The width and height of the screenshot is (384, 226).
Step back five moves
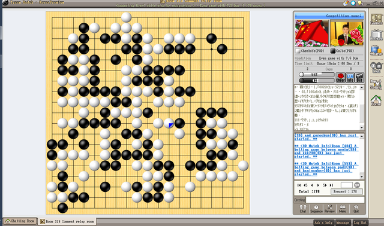point(305,185)
